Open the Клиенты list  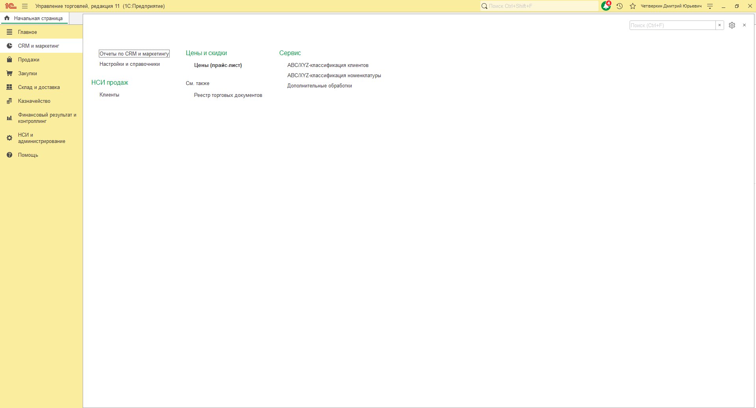[x=109, y=95]
